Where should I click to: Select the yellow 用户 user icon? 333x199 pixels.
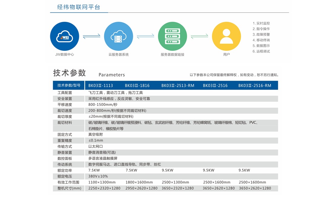[x=227, y=35]
